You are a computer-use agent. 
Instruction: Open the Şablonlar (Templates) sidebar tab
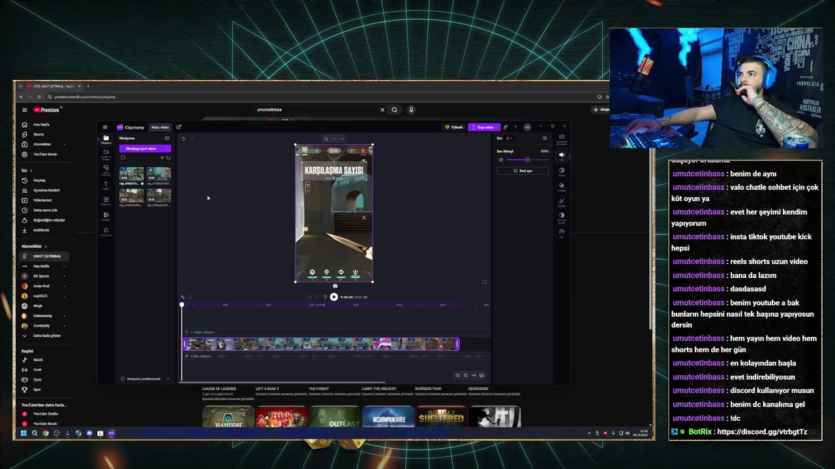(106, 201)
